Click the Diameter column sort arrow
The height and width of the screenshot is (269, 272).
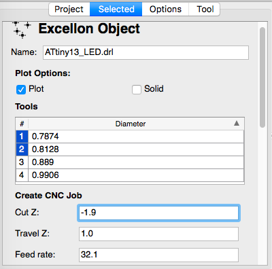[x=237, y=124]
